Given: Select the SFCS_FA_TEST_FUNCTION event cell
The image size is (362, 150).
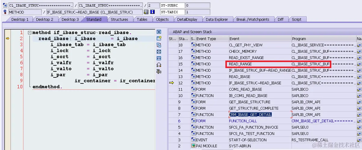Looking at the screenshot, I should 260,134.
